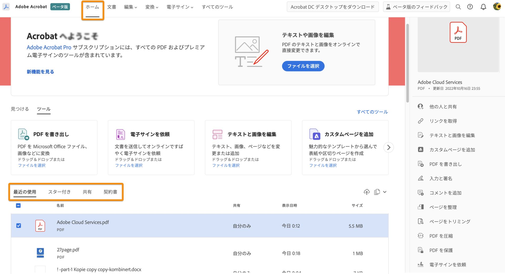Viewport: 505px width, 274px height.
Task: Click the PDF preview thumbnail in the right panel
Action: 458,45
